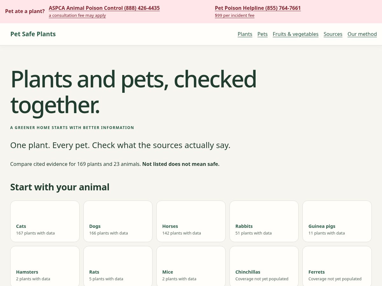
Task: Open the Sources nav item
Action: coord(333,34)
